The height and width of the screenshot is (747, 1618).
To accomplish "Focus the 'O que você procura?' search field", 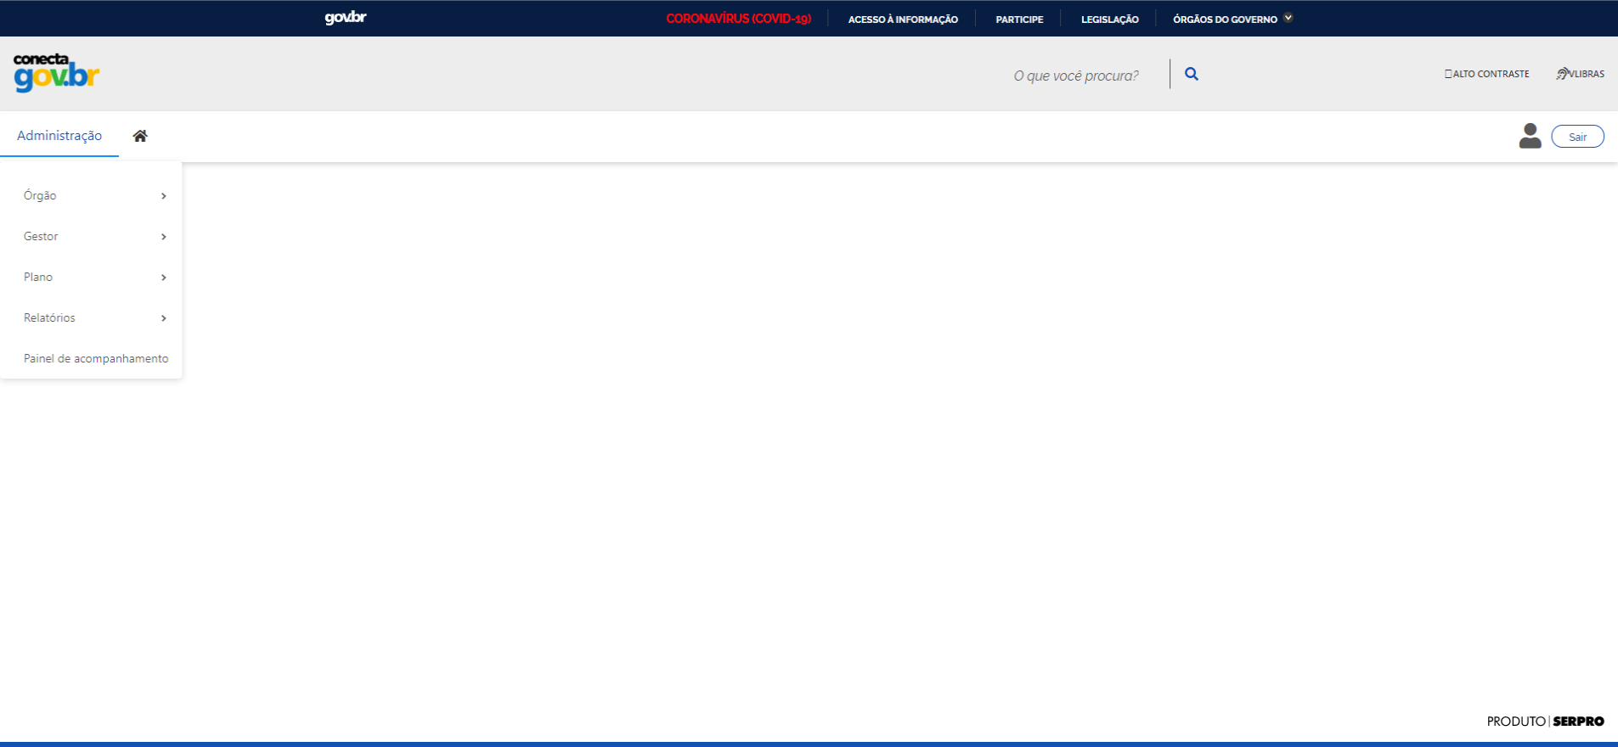I will [1075, 76].
